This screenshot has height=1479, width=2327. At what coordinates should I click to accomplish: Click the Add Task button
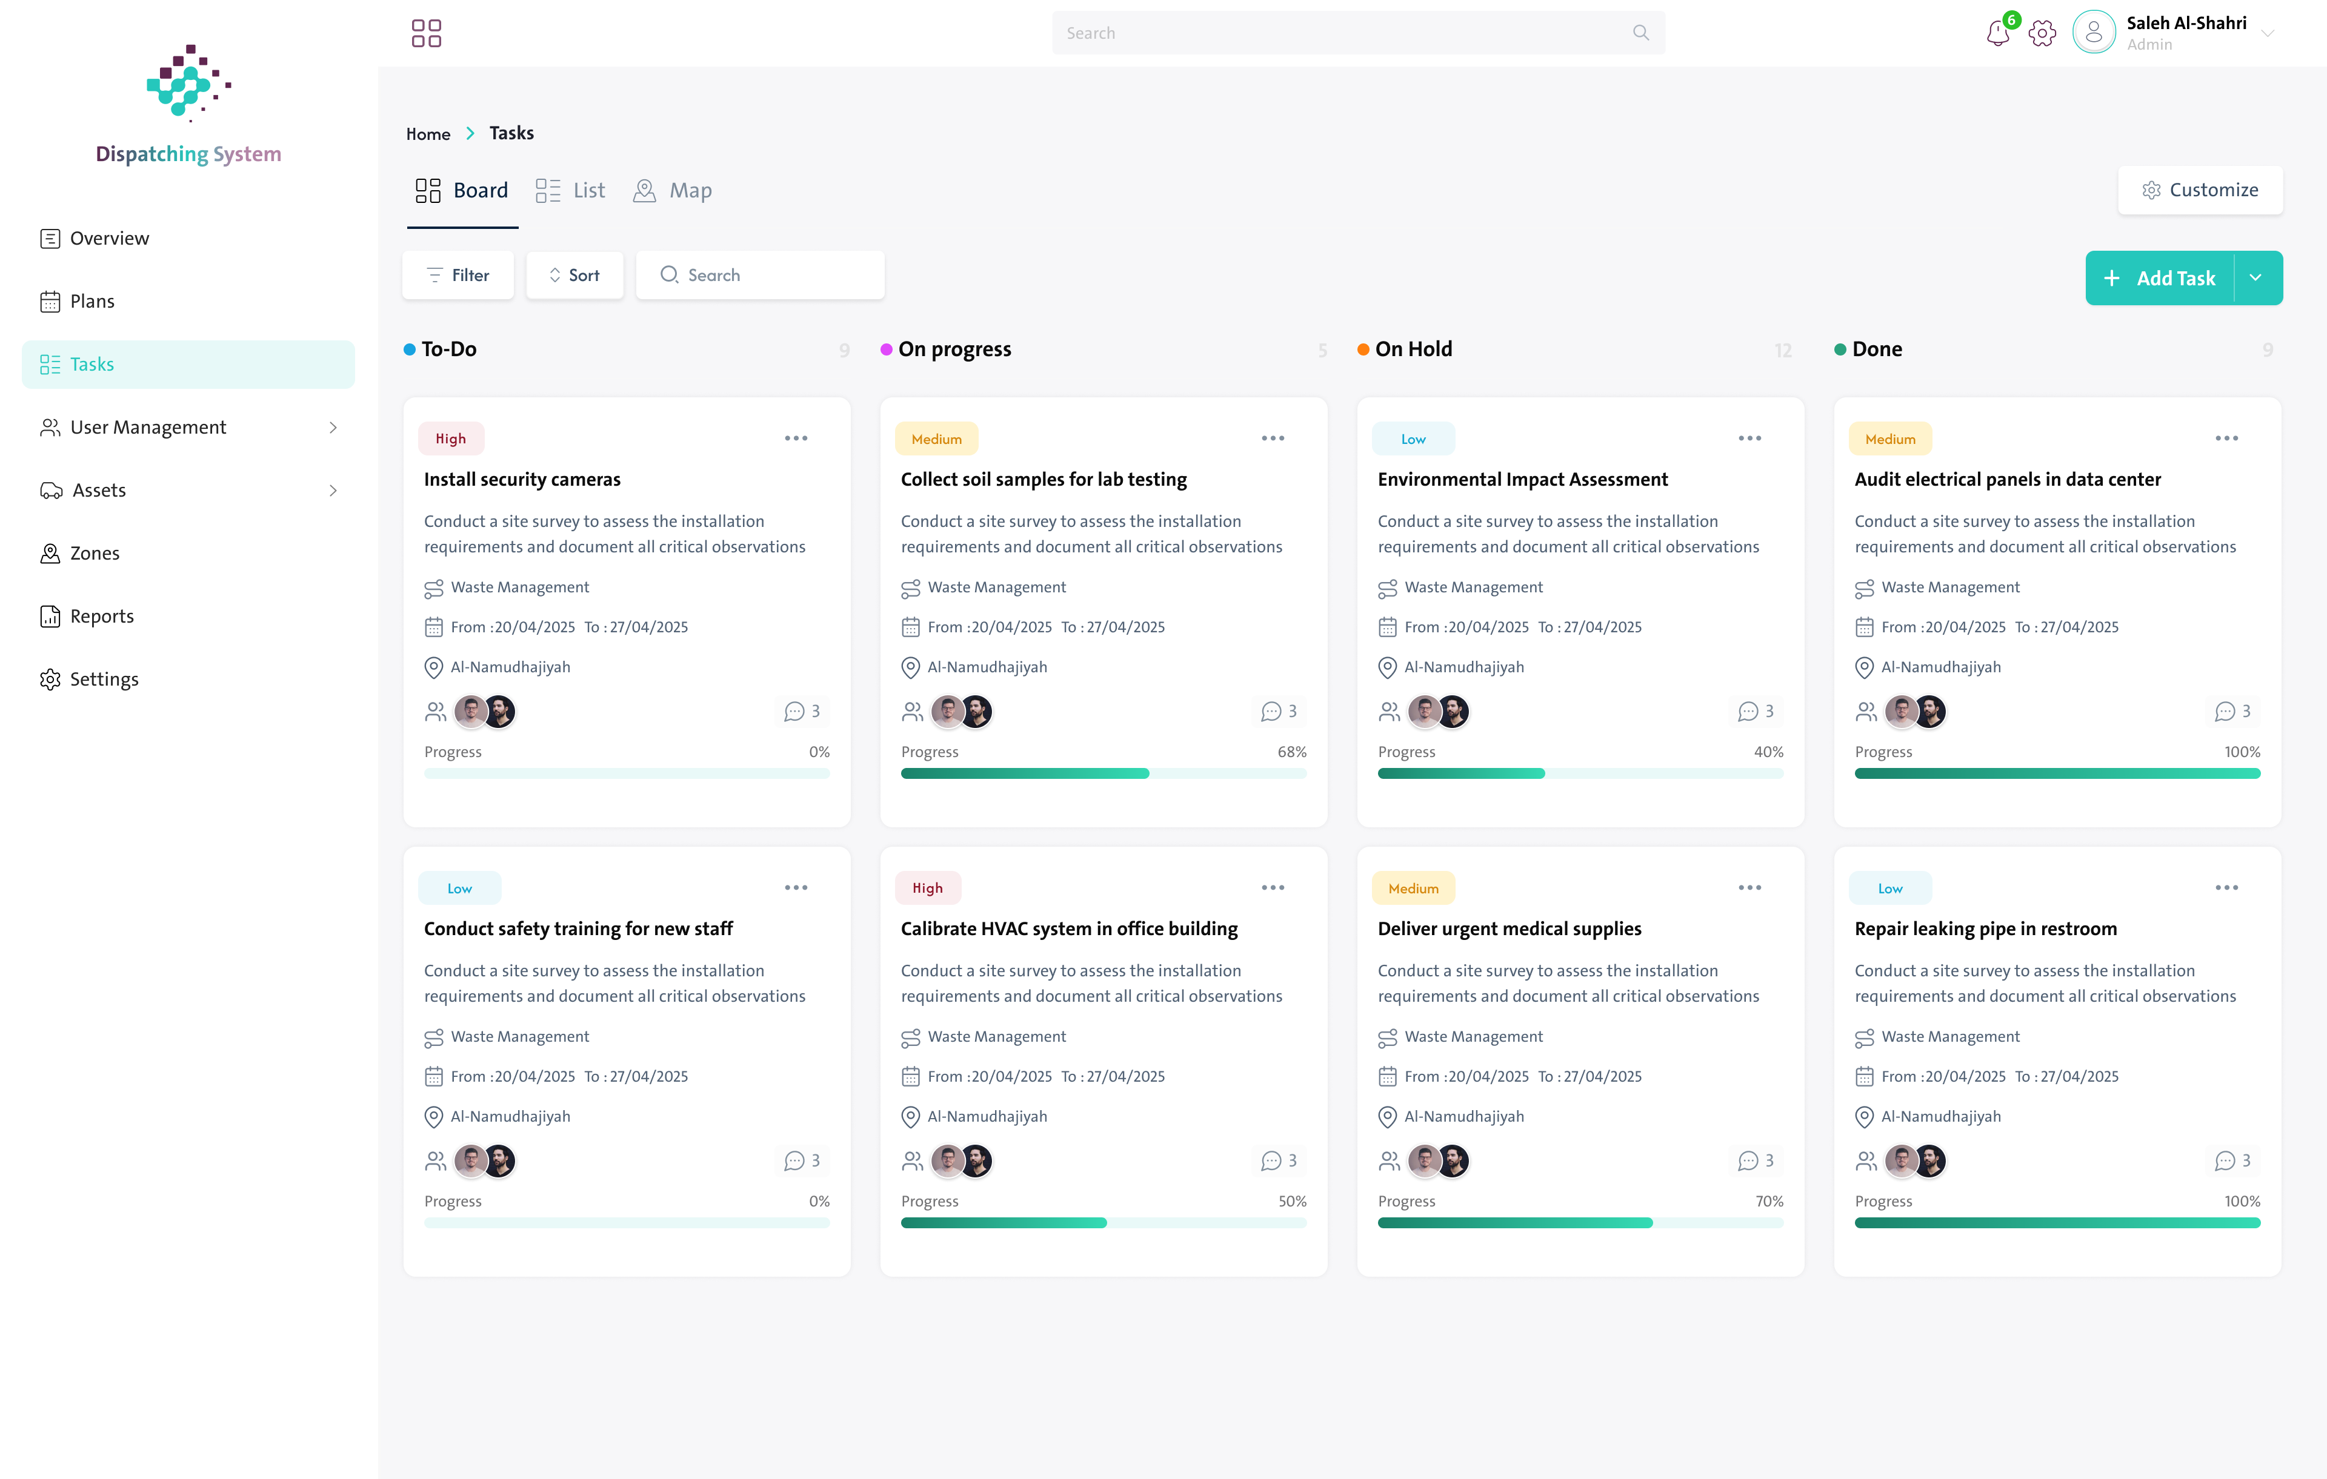tap(2160, 278)
